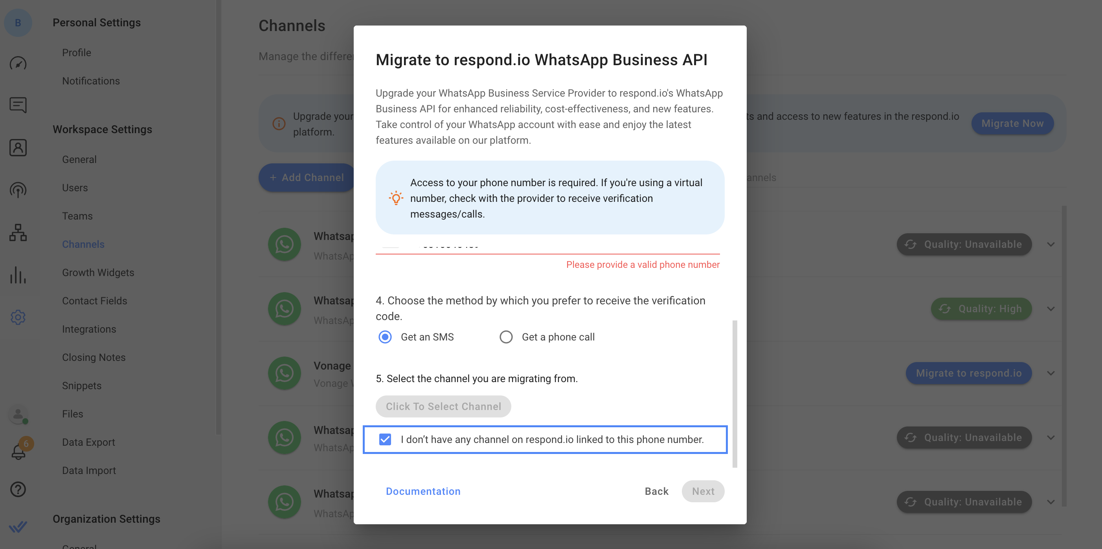Open the Broadcasts antenna icon
This screenshot has height=549, width=1102.
[x=18, y=190]
